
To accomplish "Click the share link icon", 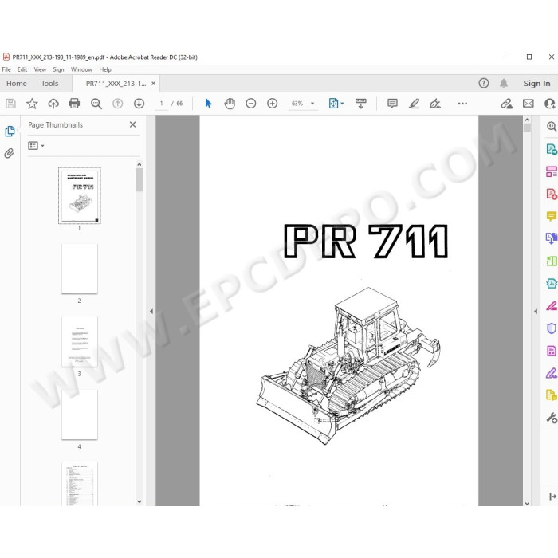I will (507, 104).
